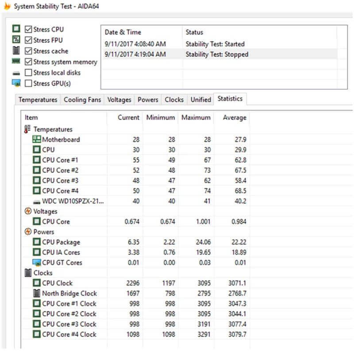Open the Unified tab
354x353 pixels.
(x=201, y=100)
